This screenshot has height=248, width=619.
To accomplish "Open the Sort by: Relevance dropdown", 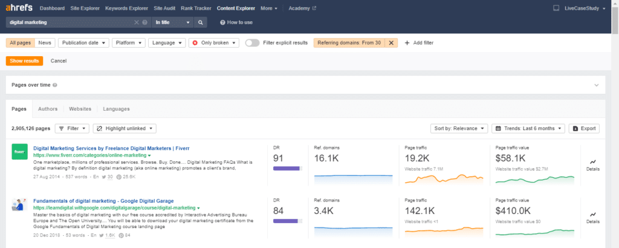I will pos(459,128).
